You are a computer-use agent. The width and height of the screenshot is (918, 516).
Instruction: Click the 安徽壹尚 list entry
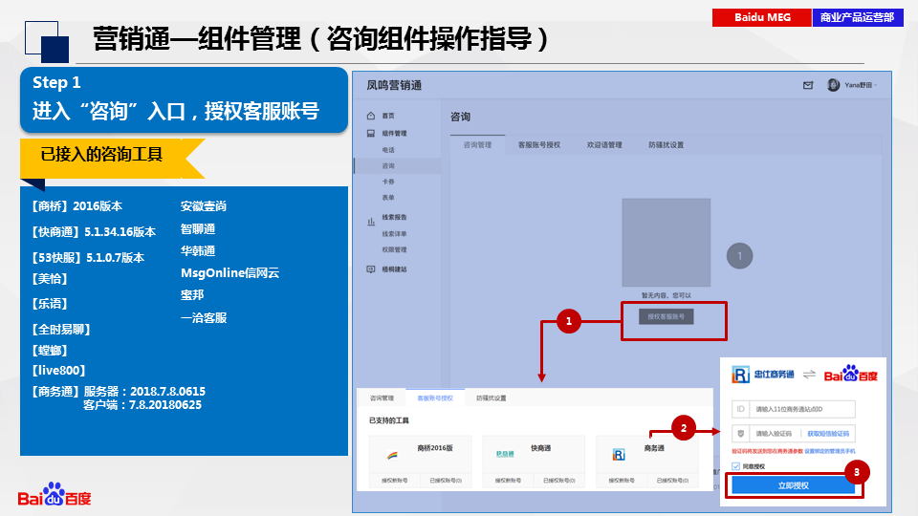(x=203, y=206)
